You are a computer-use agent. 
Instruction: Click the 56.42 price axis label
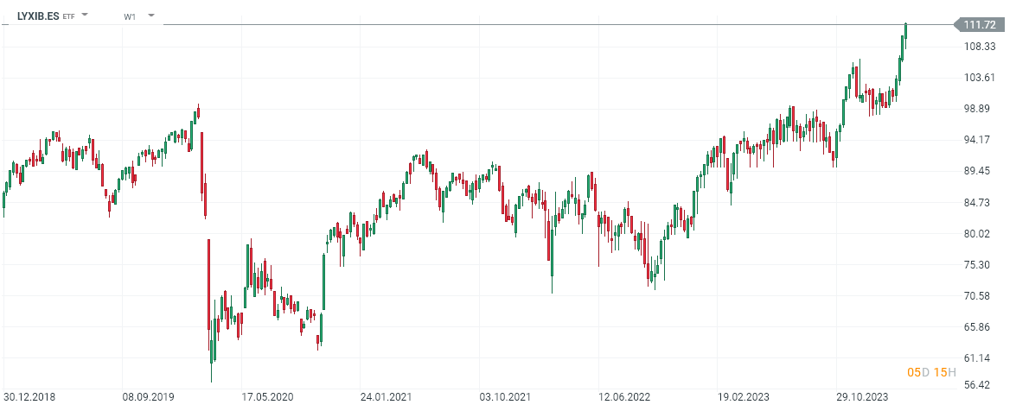coord(981,385)
